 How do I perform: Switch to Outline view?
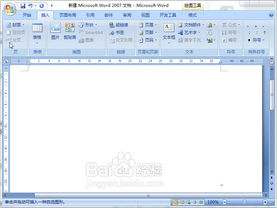(195, 202)
